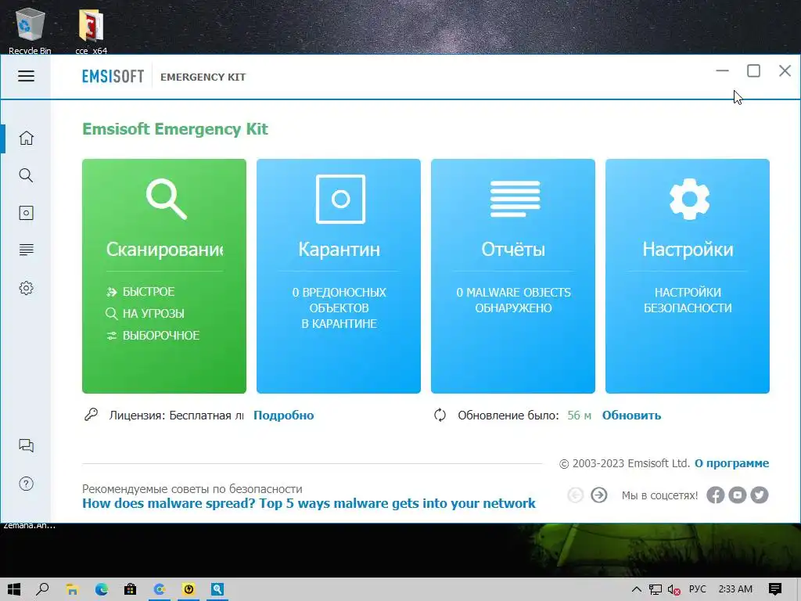Click the large magnifier on Сканирование tile
The width and height of the screenshot is (801, 601).
tap(166, 198)
